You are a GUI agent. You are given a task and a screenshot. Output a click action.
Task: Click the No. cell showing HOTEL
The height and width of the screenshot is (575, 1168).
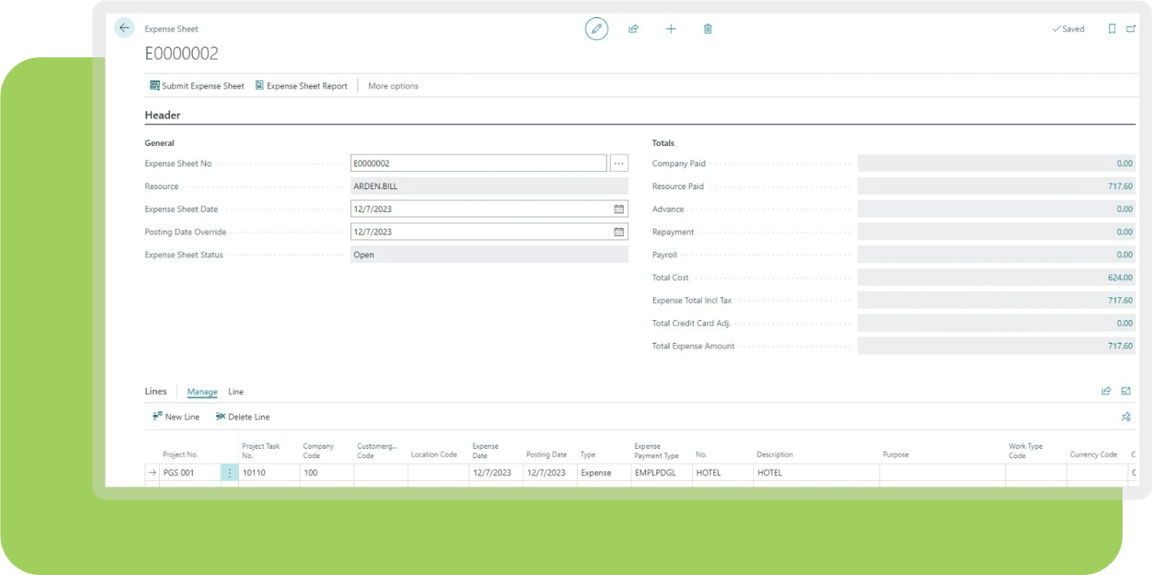point(723,473)
